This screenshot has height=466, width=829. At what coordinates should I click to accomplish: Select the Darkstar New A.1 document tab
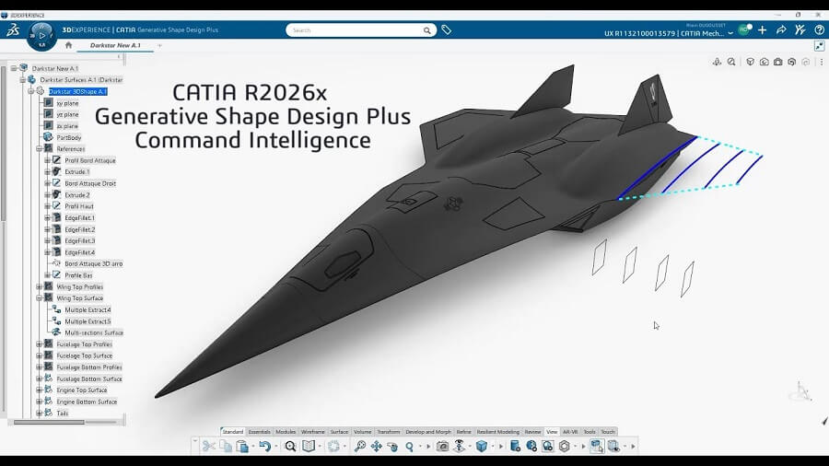tap(115, 45)
